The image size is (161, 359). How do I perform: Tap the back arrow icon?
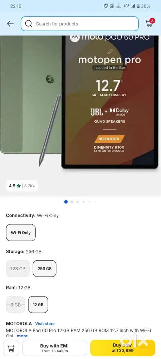(10, 24)
